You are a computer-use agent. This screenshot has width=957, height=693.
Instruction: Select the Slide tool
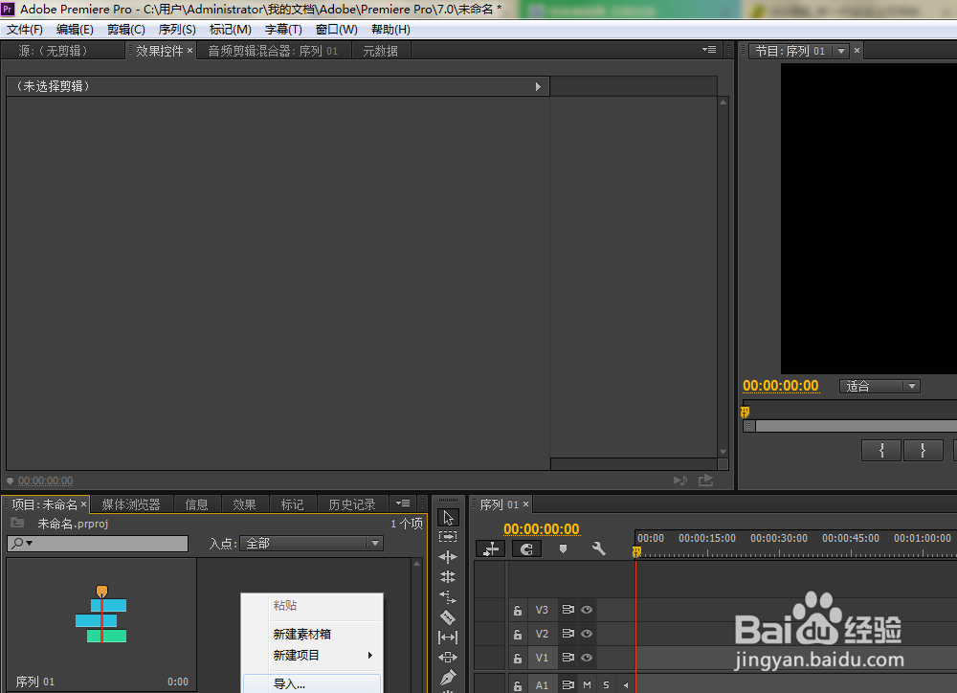[448, 658]
